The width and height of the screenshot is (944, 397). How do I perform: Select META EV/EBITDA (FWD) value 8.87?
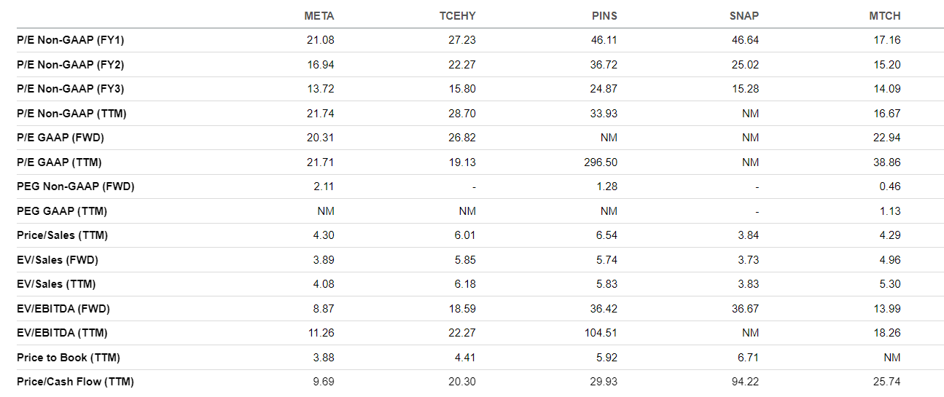tap(324, 309)
